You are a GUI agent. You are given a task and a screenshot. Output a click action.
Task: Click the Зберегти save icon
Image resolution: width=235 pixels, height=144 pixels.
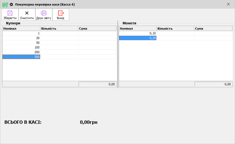coord(10,13)
